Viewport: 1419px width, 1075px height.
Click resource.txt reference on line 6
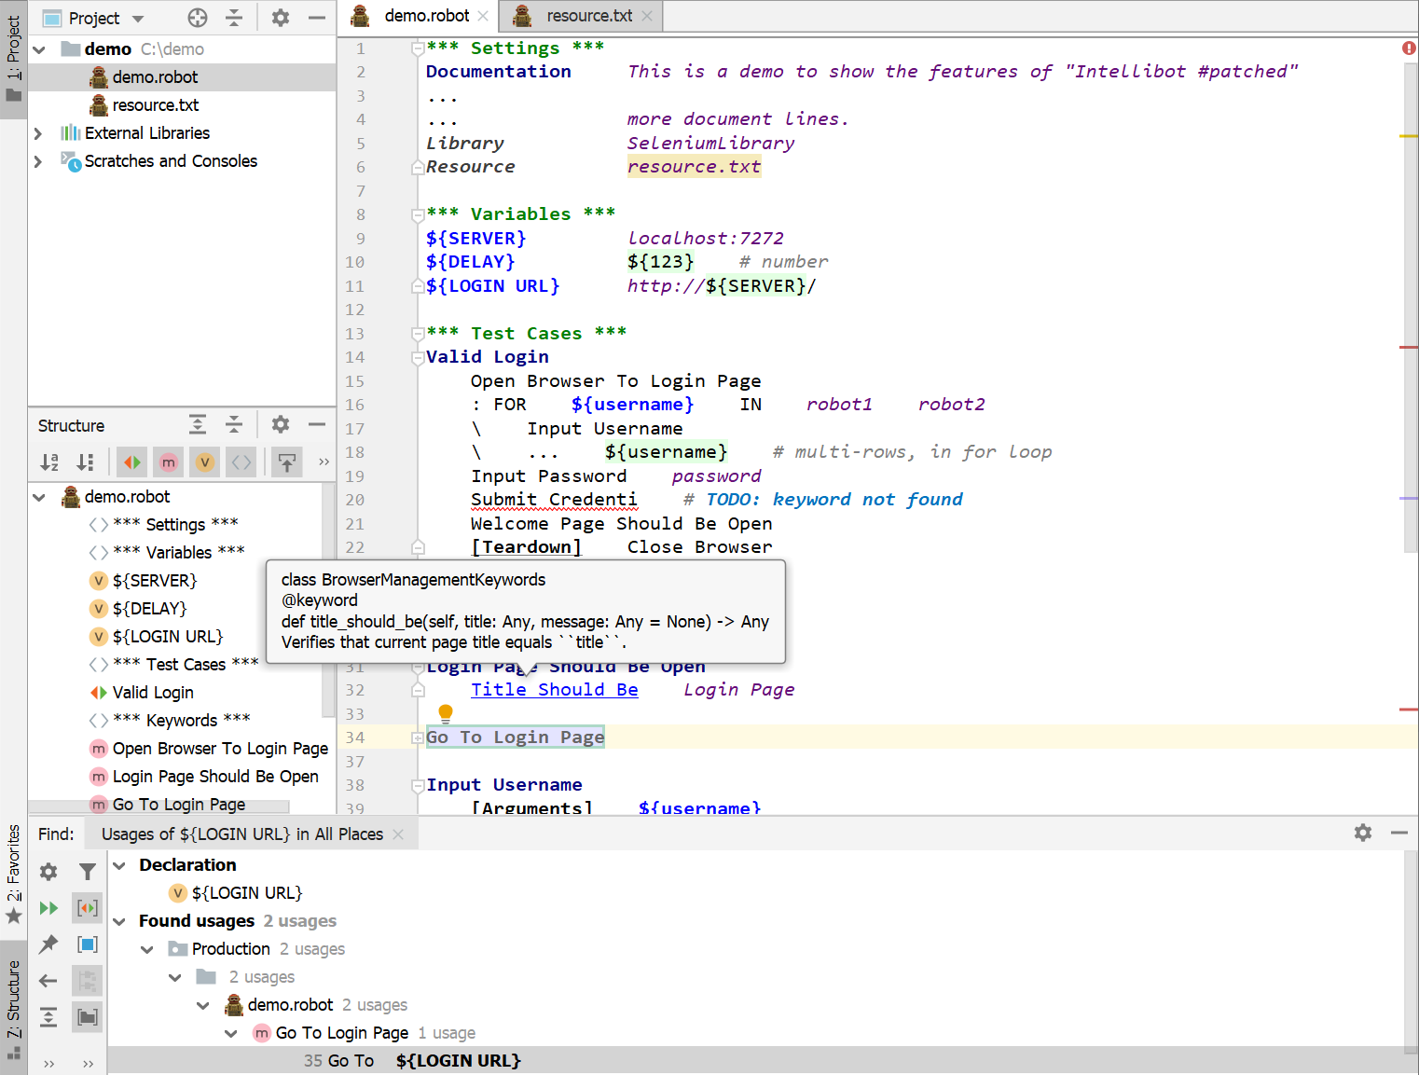pyautogui.click(x=694, y=167)
